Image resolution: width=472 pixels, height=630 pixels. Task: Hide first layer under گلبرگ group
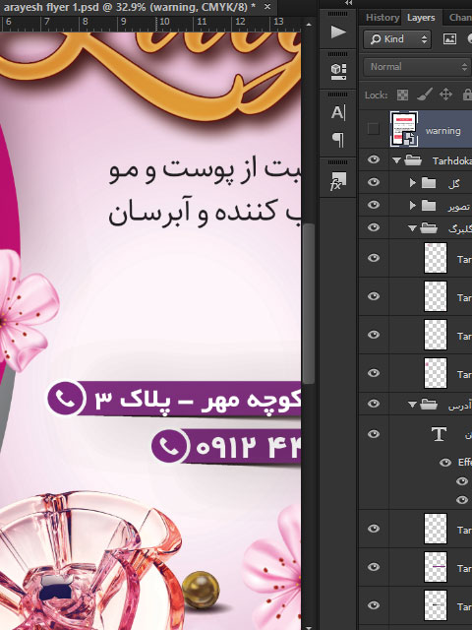pyautogui.click(x=374, y=258)
